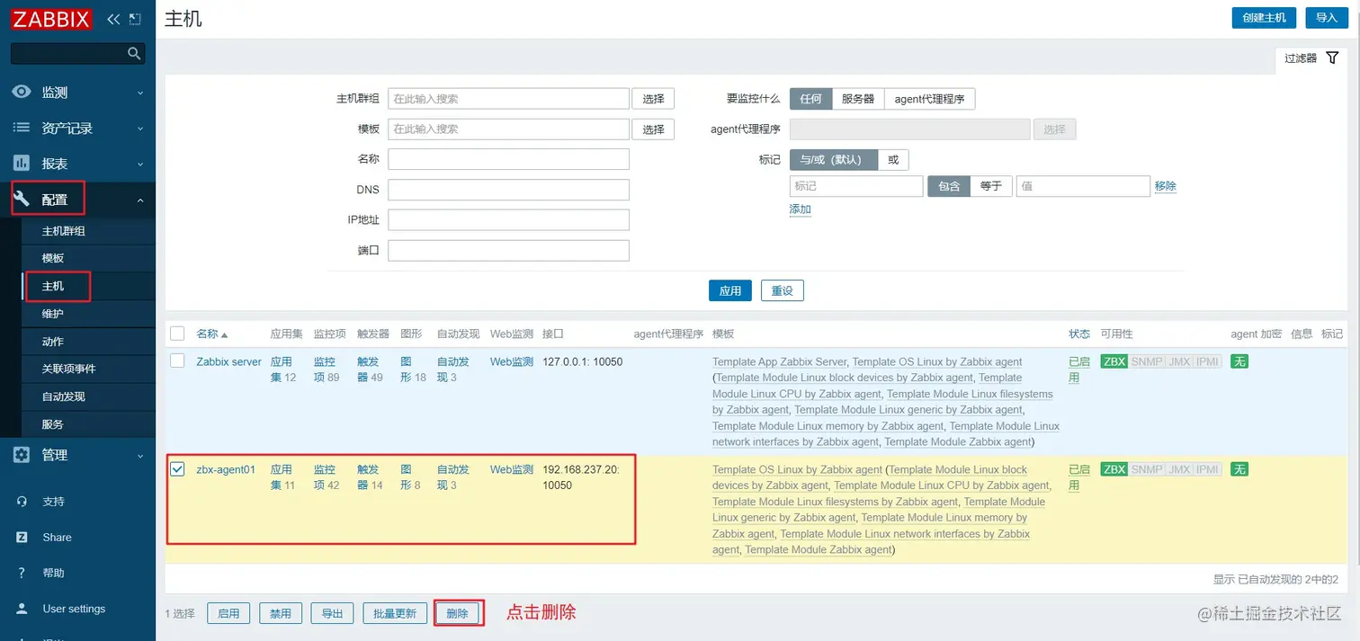Click the IP地址 filter input field
This screenshot has height=641, width=1360.
click(508, 219)
